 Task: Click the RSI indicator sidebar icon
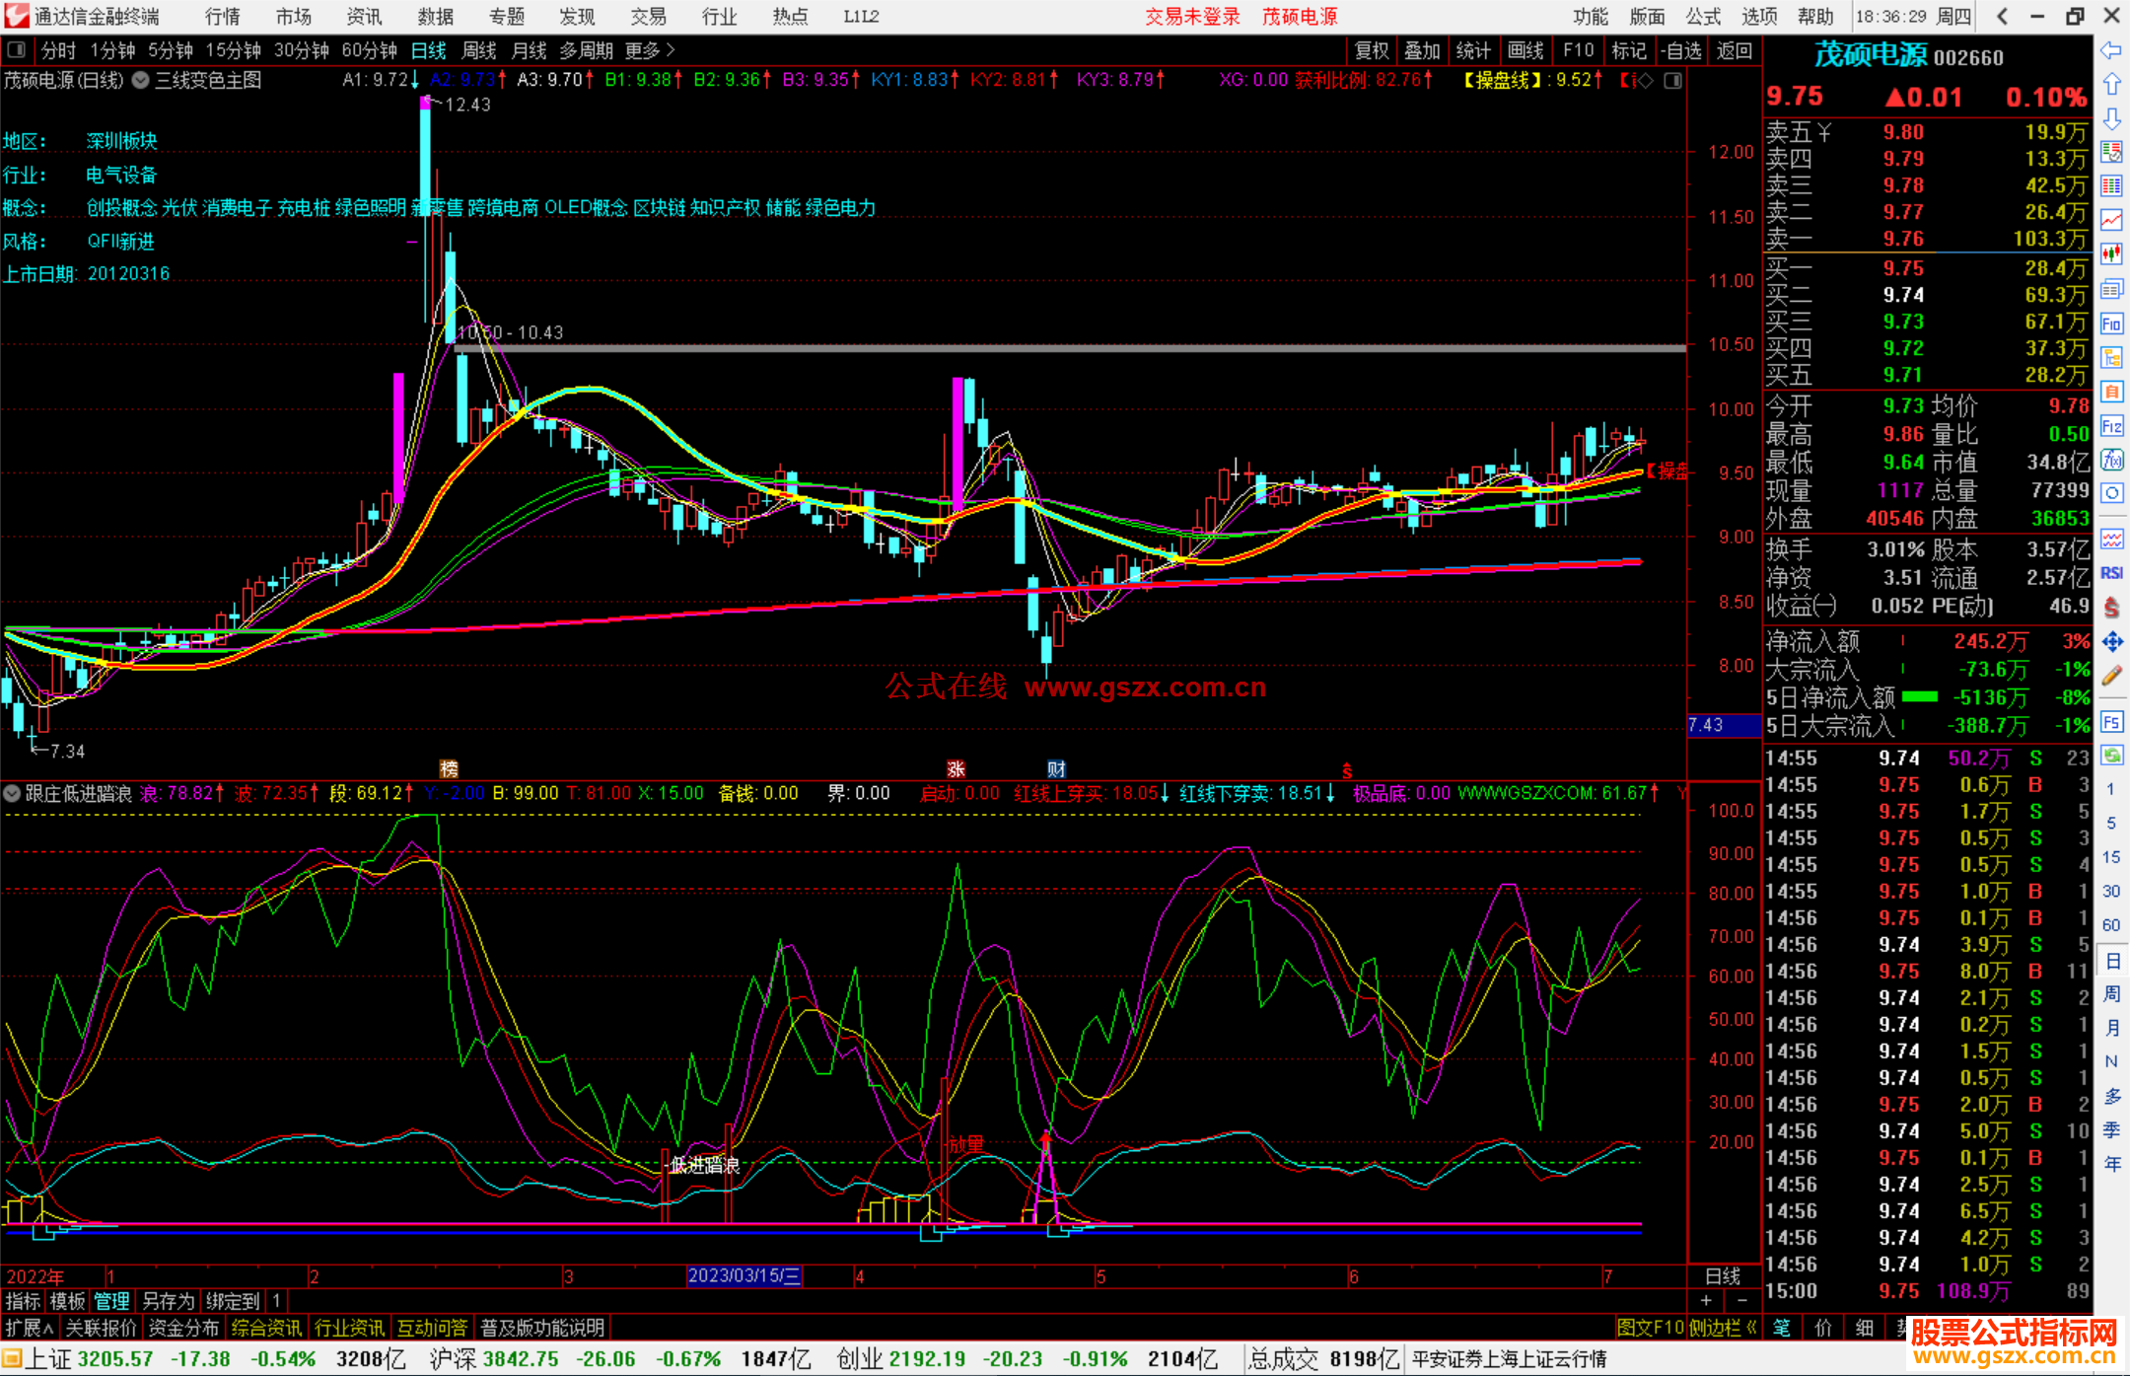pos(2111,573)
